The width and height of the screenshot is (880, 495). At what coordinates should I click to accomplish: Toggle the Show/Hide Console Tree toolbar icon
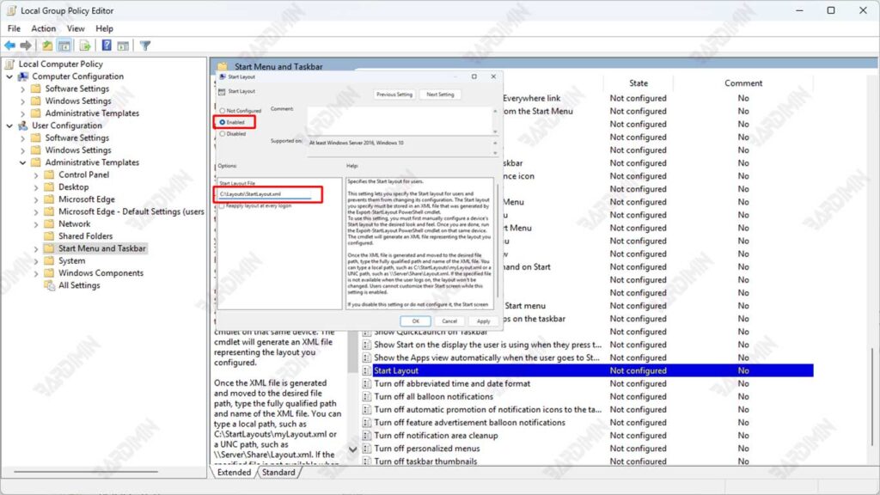point(64,46)
